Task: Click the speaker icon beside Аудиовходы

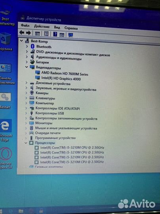Action: [32, 57]
